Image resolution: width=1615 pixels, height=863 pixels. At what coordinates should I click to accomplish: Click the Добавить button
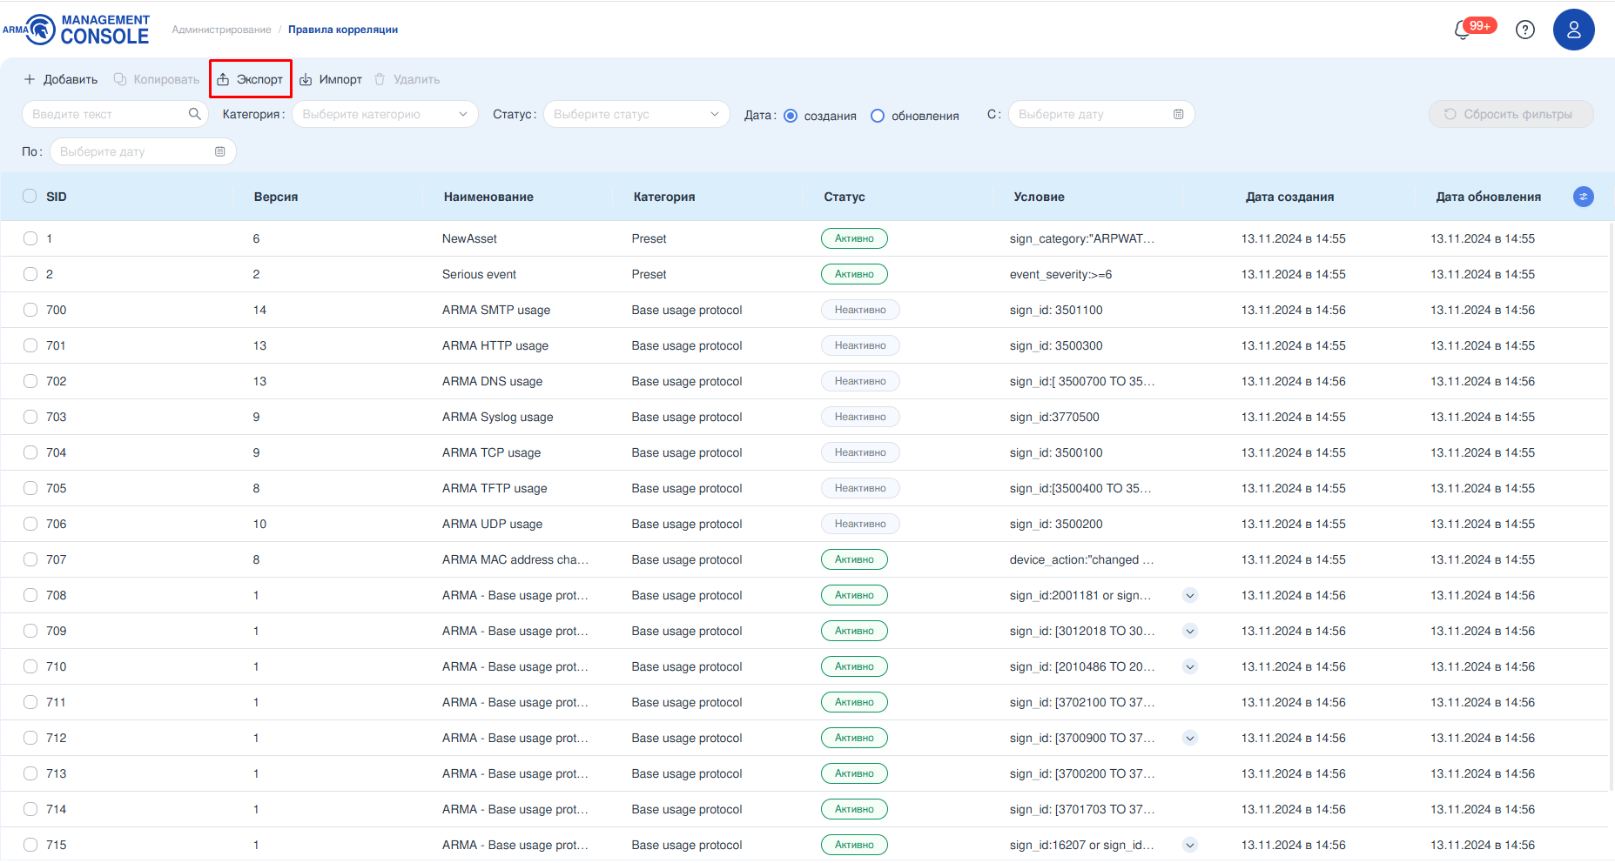click(61, 79)
